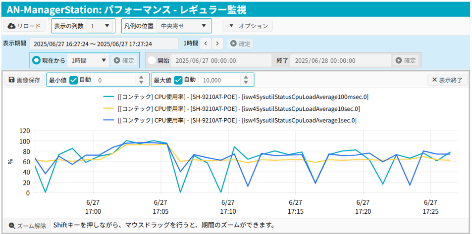Click the 開始 date input field
This screenshot has height=234, width=472.
pos(221,60)
